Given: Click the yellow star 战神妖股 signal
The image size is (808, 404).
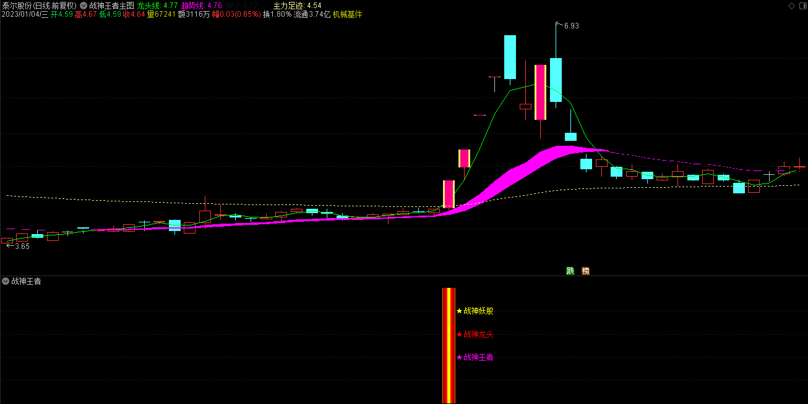Looking at the screenshot, I should click(x=475, y=311).
